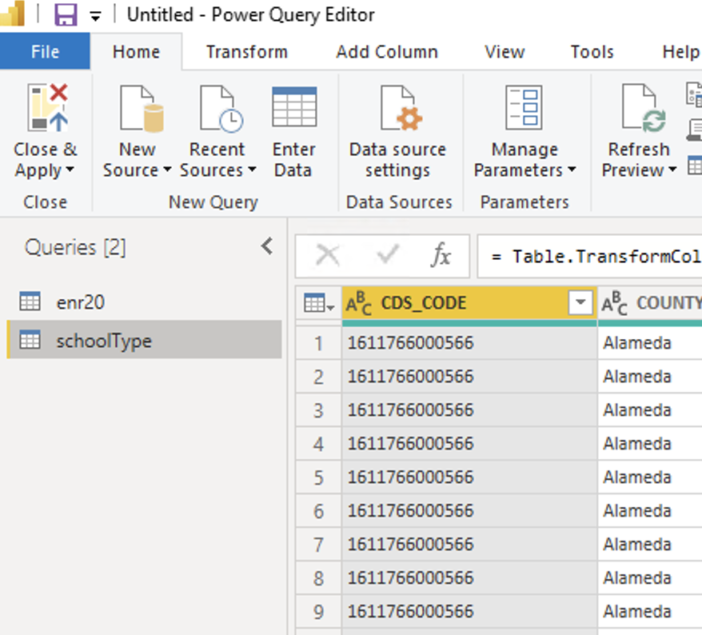The image size is (702, 635).
Task: Click the Refresh Preview icon
Action: (x=644, y=108)
